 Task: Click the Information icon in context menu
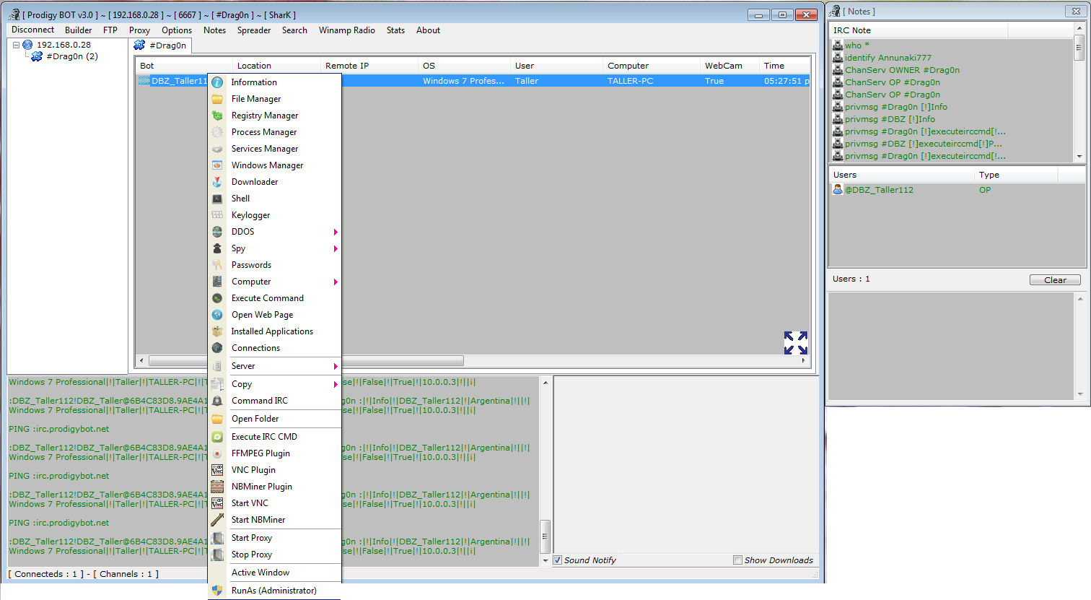click(x=217, y=82)
